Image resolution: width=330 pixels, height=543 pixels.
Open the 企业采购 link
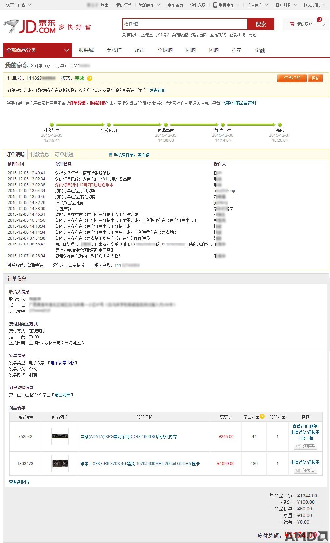point(198,5)
